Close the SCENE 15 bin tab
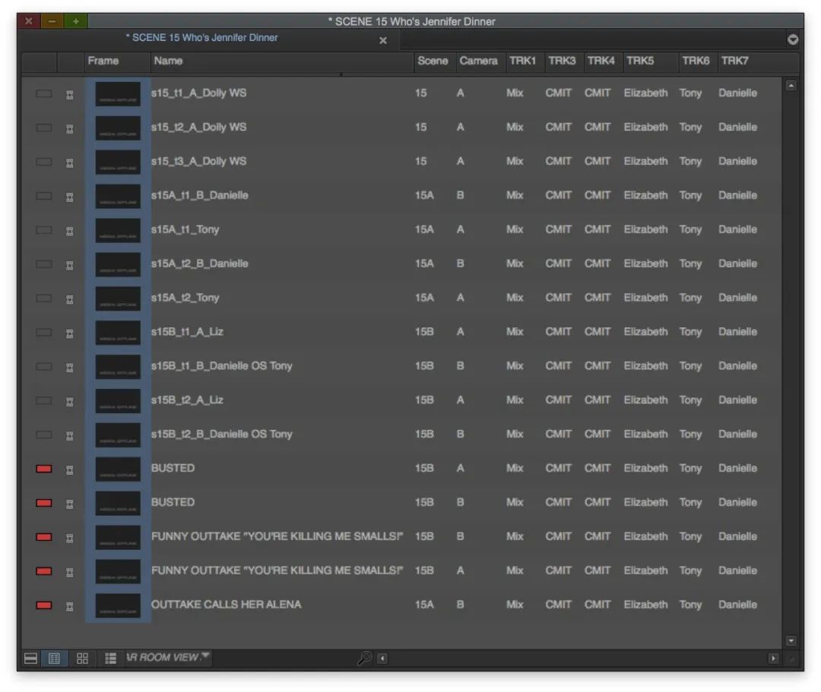Image resolution: width=821 pixels, height=692 pixels. 383,40
